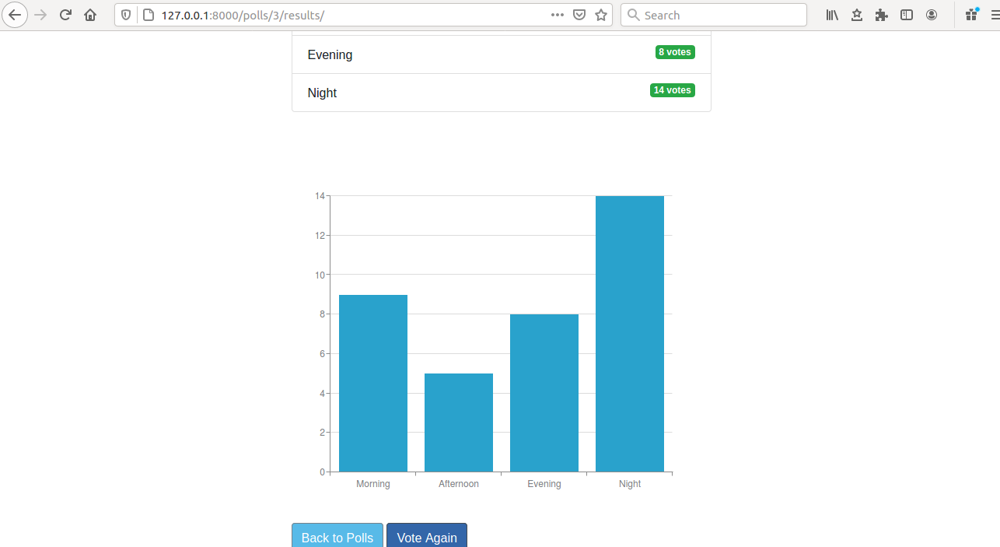Click the green 14 votes badge
The image size is (1000, 547).
click(x=672, y=90)
